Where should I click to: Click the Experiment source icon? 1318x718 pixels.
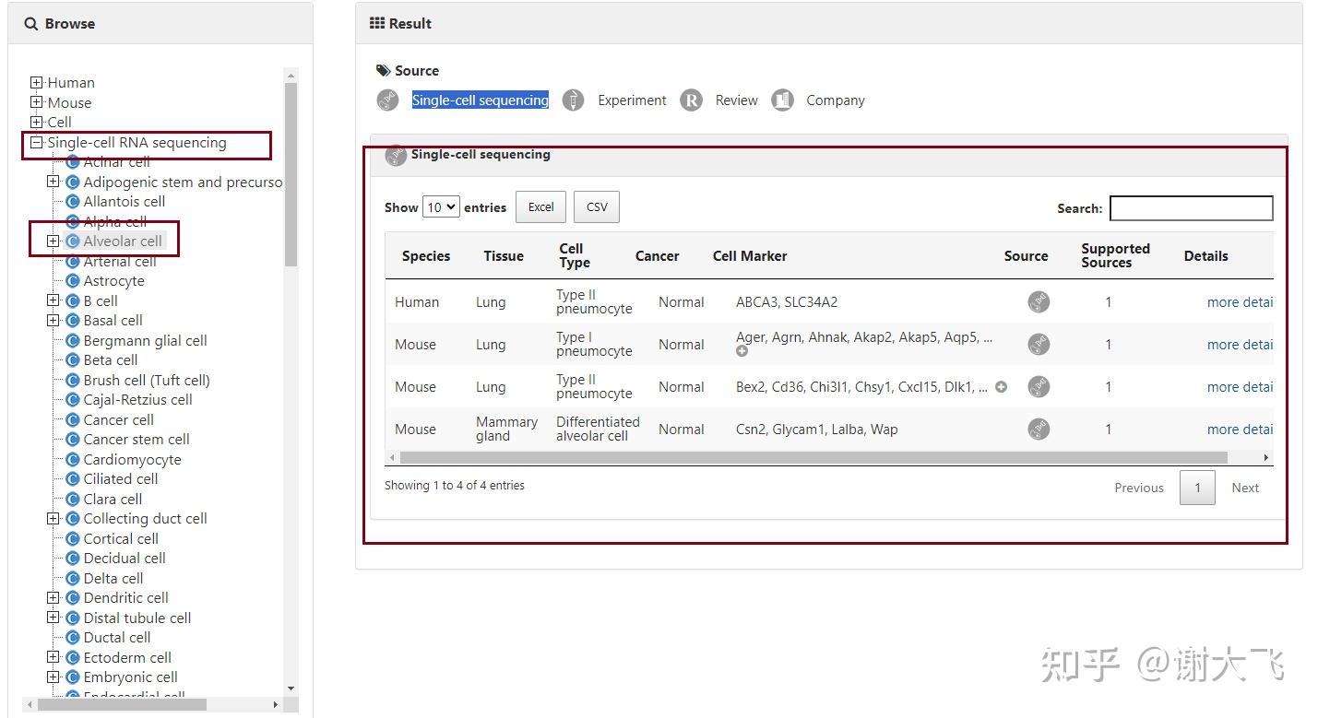(573, 100)
